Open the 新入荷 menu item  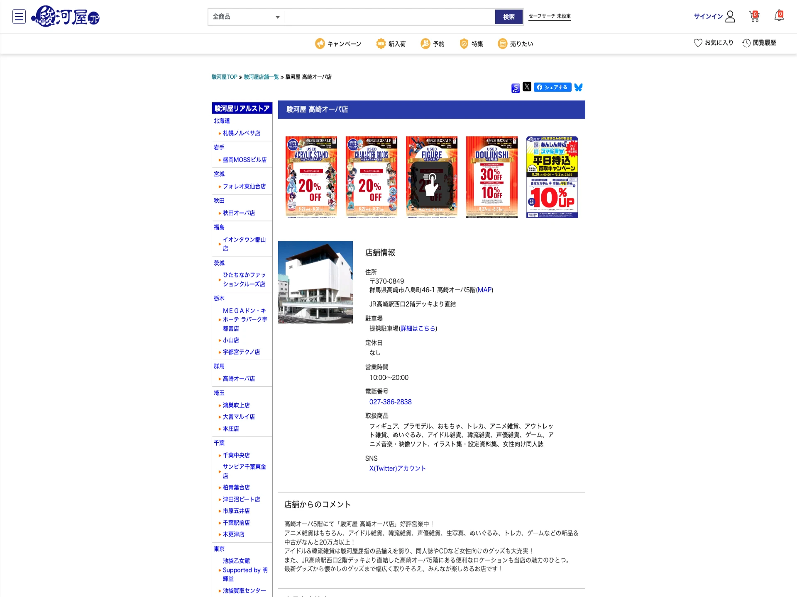391,44
